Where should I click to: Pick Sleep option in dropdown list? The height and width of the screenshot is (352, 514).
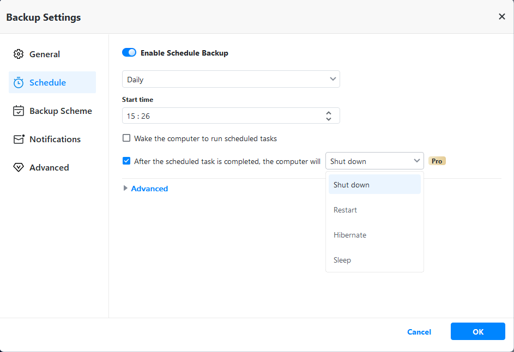point(342,260)
